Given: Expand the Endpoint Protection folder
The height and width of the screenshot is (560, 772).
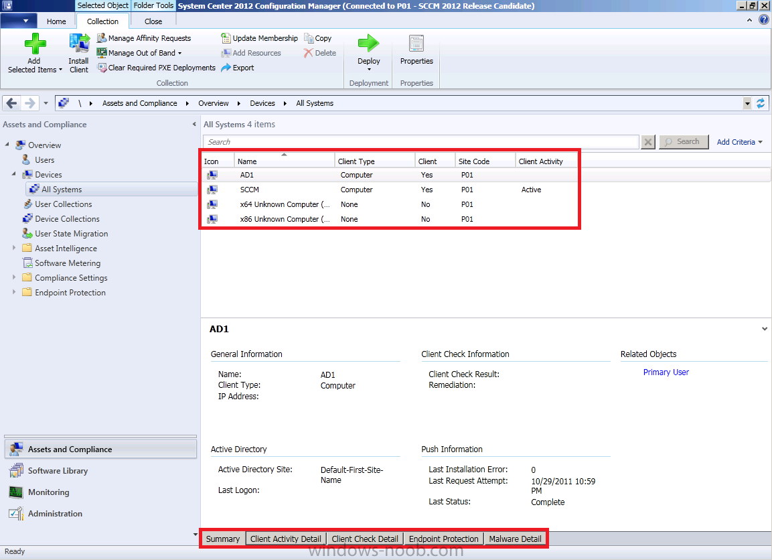Looking at the screenshot, I should coord(14,292).
